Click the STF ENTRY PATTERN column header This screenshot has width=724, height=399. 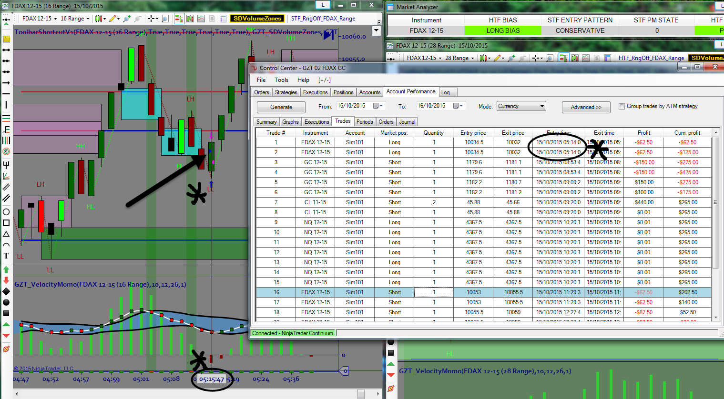pos(580,20)
